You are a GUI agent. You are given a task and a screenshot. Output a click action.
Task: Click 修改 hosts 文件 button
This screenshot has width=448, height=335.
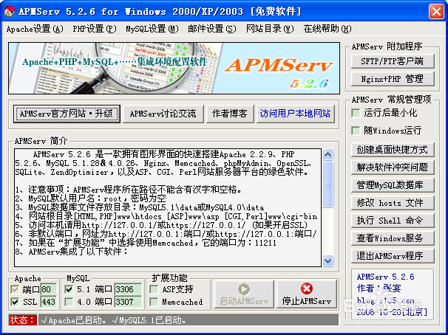point(393,203)
